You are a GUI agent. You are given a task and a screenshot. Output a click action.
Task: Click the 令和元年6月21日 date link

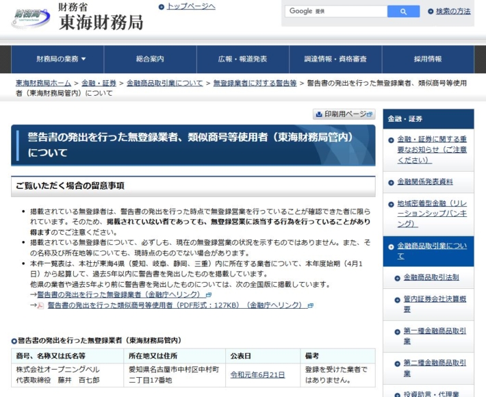coord(257,375)
